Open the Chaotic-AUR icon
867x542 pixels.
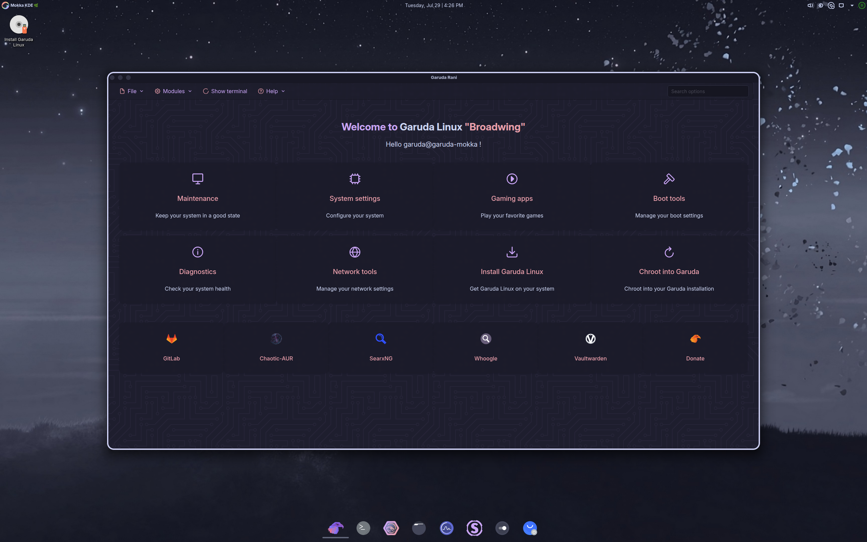pyautogui.click(x=276, y=339)
